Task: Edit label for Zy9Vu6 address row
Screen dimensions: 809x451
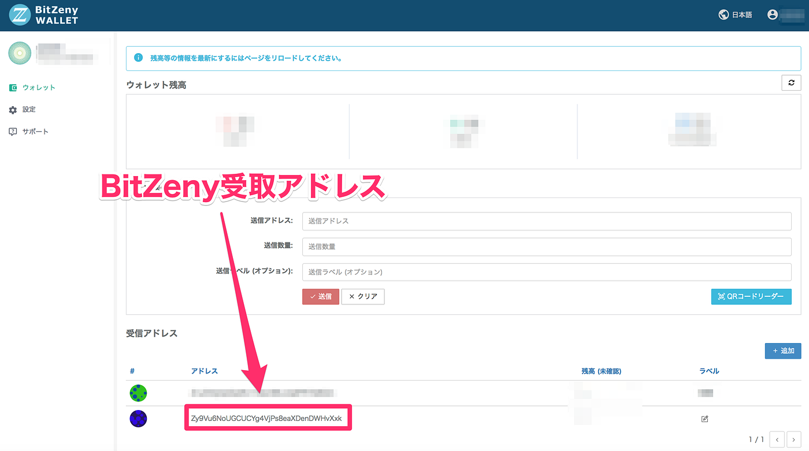Action: tap(704, 419)
